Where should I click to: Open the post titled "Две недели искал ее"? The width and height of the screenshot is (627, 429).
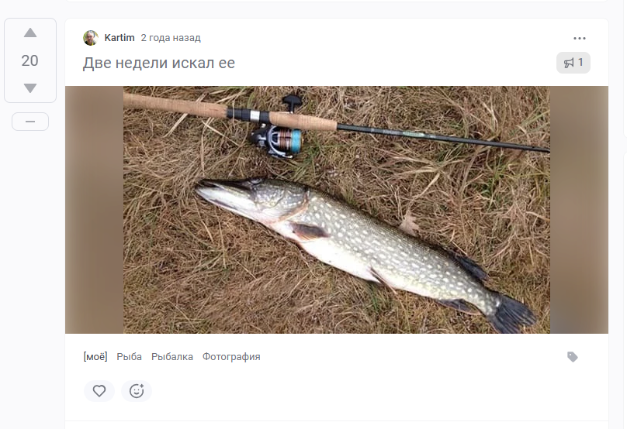coord(159,63)
